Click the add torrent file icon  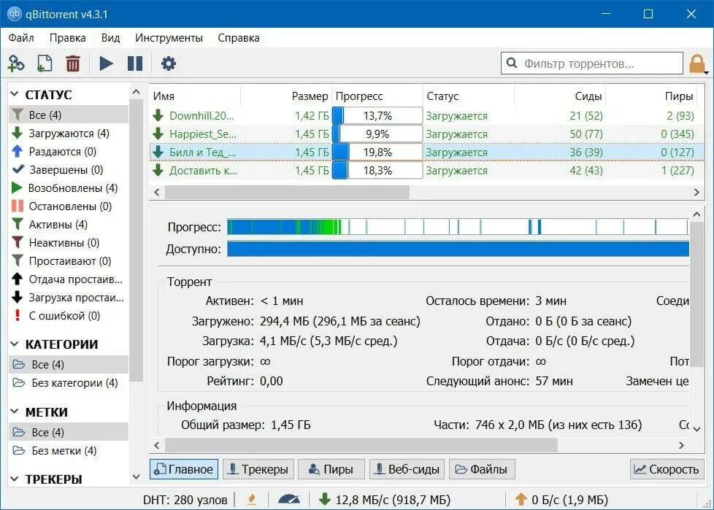tap(45, 63)
